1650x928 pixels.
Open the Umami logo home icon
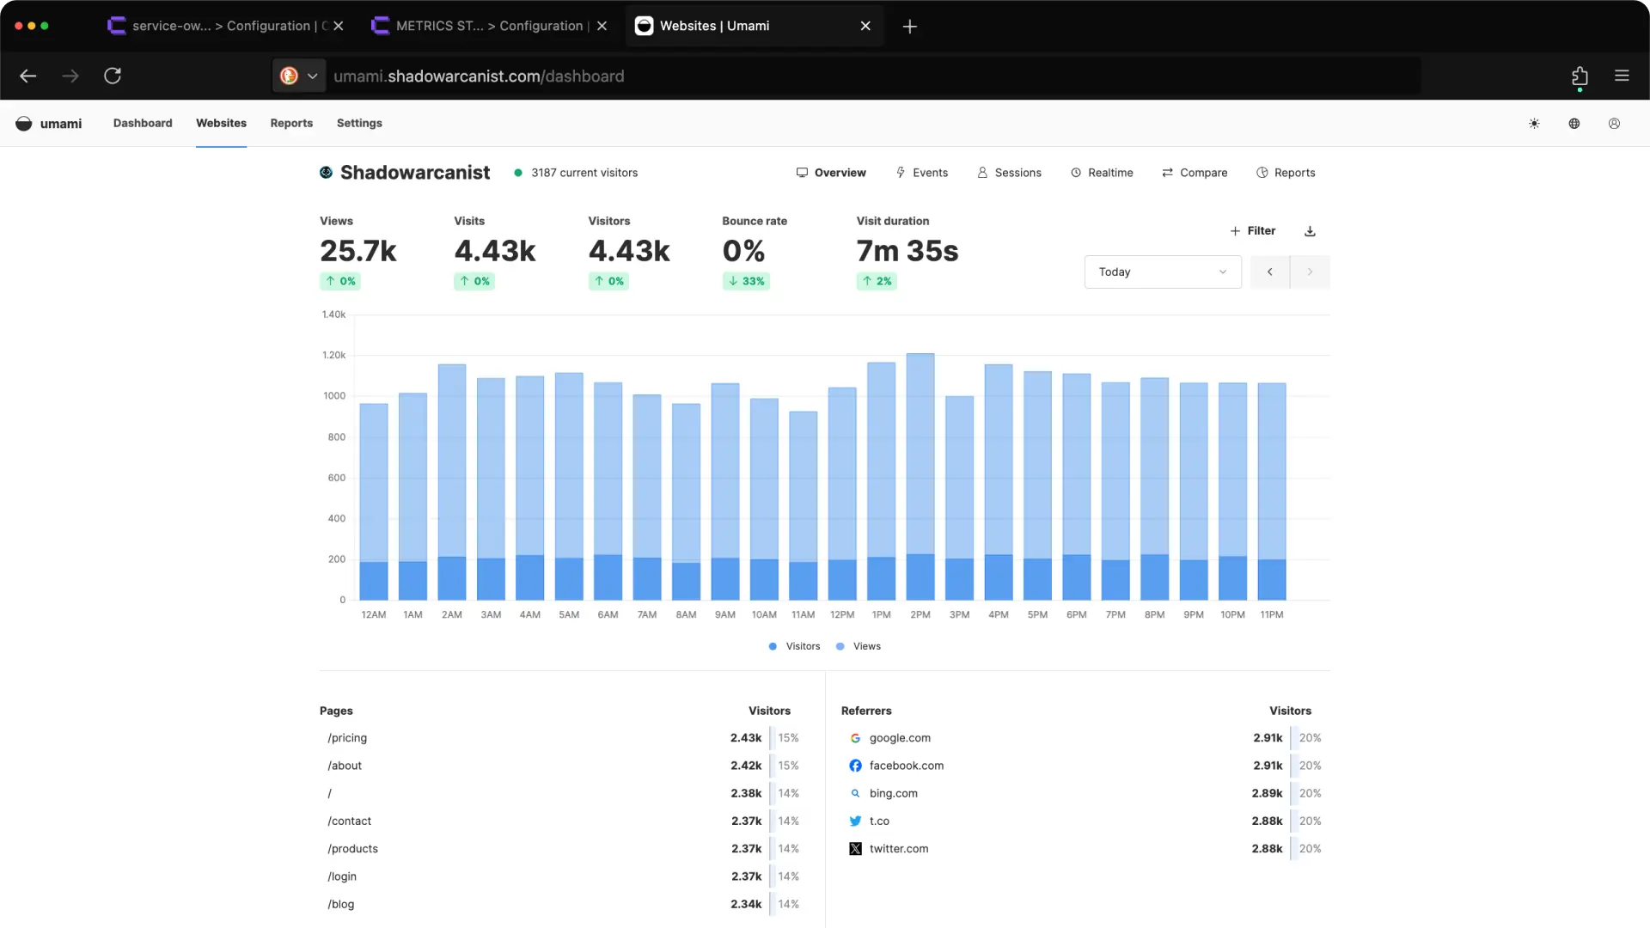point(23,123)
